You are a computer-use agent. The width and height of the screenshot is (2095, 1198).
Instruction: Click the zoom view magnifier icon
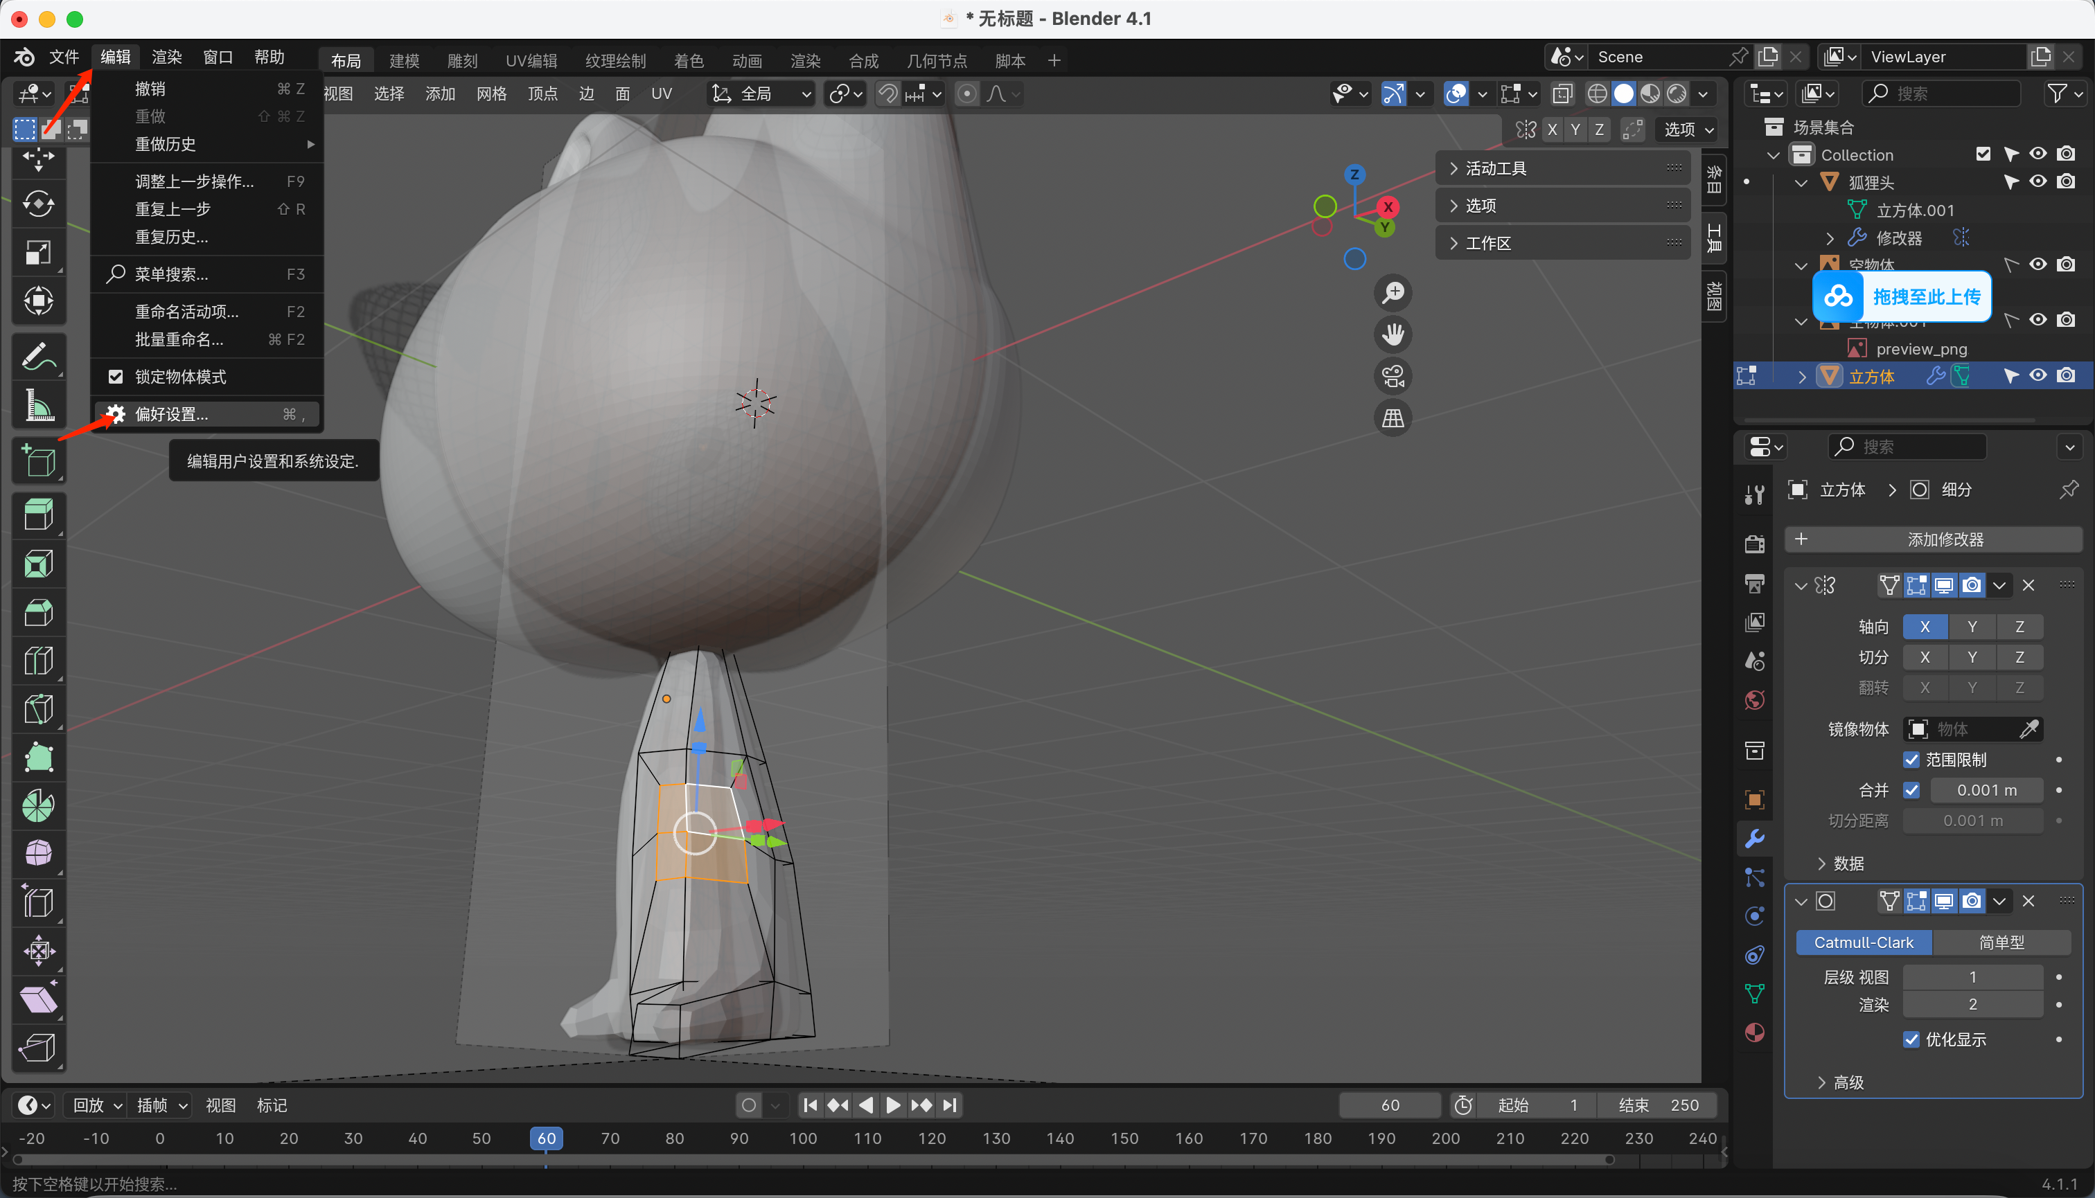pyautogui.click(x=1393, y=293)
